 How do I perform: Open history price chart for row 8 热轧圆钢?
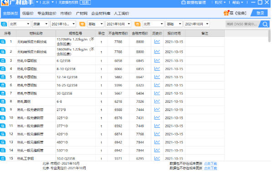point(157,101)
